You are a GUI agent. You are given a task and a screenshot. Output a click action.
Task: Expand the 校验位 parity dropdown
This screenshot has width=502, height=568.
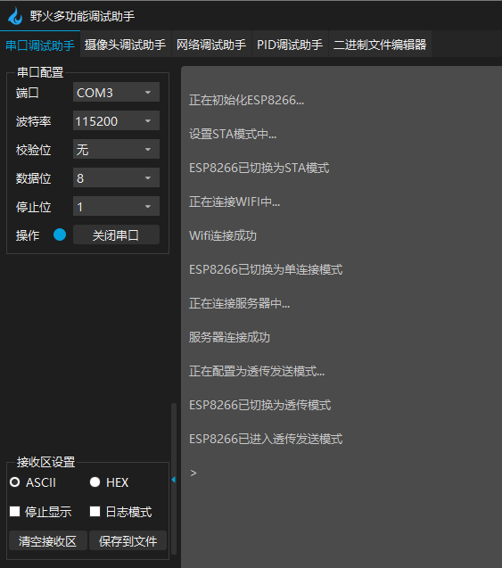(116, 149)
